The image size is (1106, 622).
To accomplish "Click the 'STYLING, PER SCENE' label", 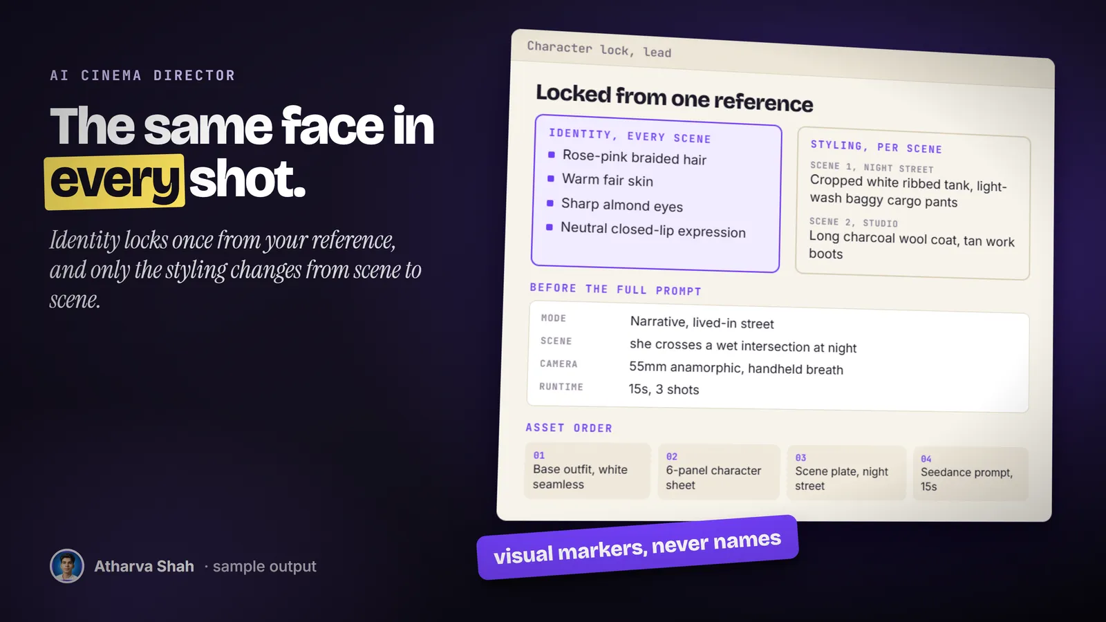I will click(876, 147).
